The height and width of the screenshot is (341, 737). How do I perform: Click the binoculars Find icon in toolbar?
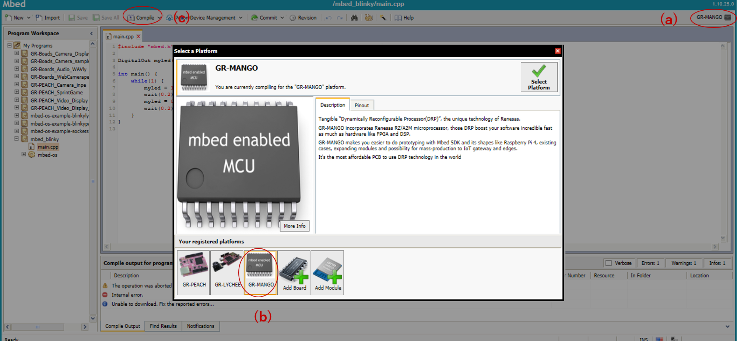tap(354, 18)
